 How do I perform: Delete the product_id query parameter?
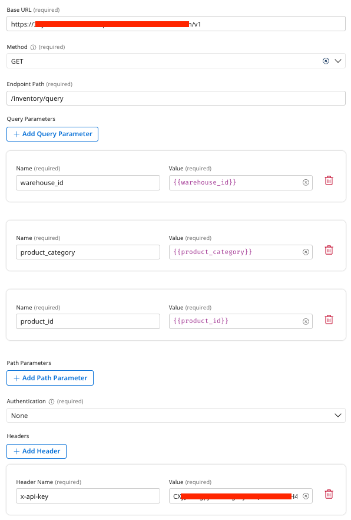[x=329, y=320]
